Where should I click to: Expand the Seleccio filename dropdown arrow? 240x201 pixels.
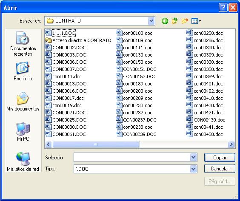tap(193, 157)
